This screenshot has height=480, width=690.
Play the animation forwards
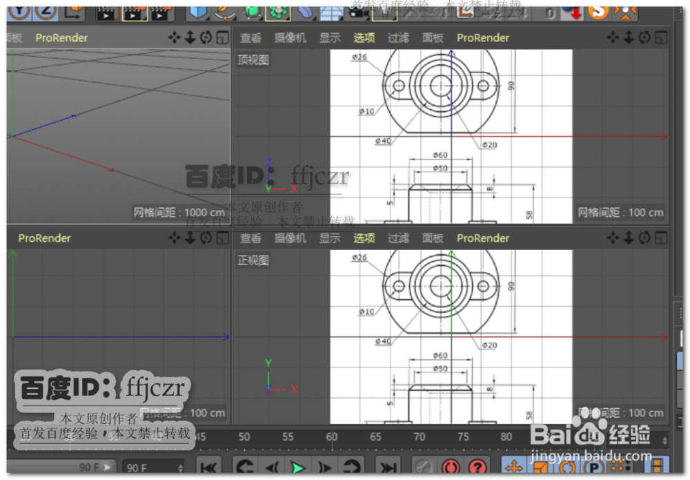298,467
